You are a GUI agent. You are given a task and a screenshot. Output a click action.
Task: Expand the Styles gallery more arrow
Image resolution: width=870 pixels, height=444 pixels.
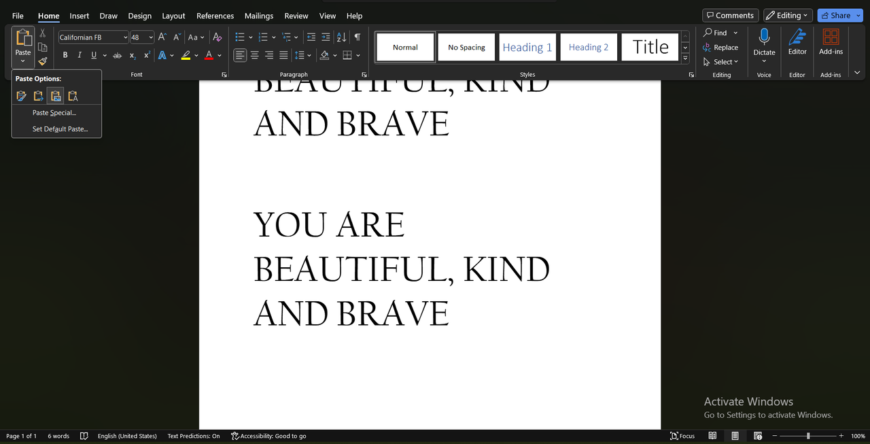tap(685, 58)
